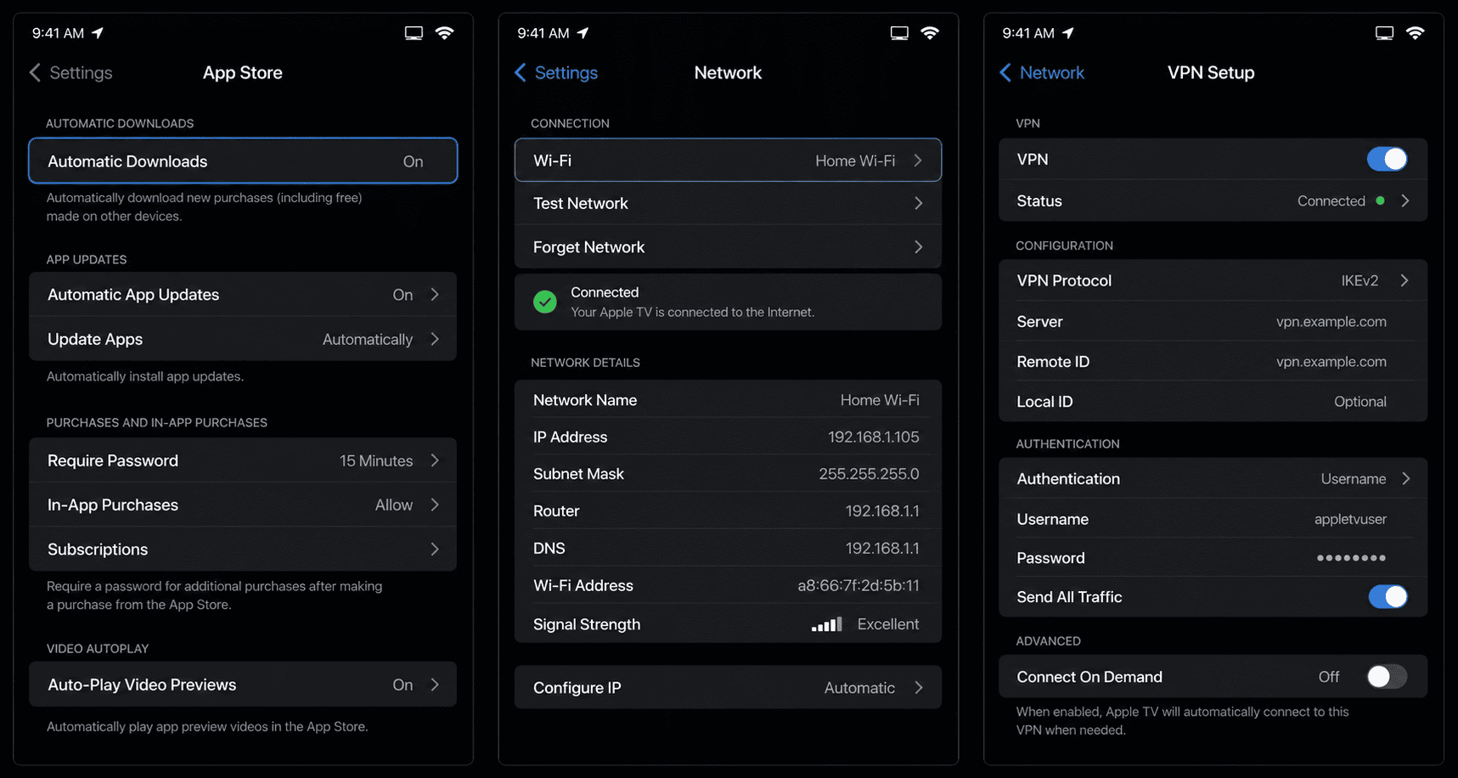Screen dimensions: 1458x778
Task: Go back to Settings from App Store
Action: tap(71, 73)
